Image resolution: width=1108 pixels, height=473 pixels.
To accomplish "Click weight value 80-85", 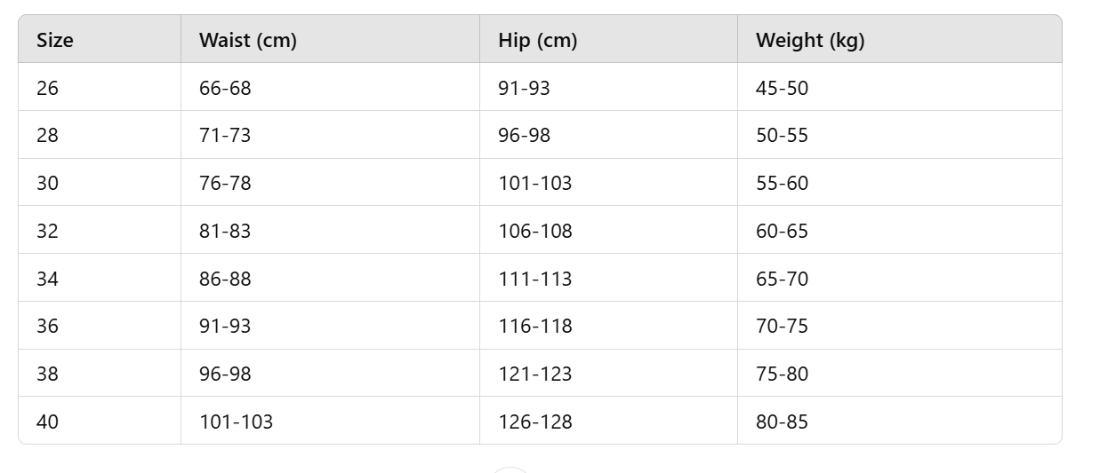I will pyautogui.click(x=782, y=422).
